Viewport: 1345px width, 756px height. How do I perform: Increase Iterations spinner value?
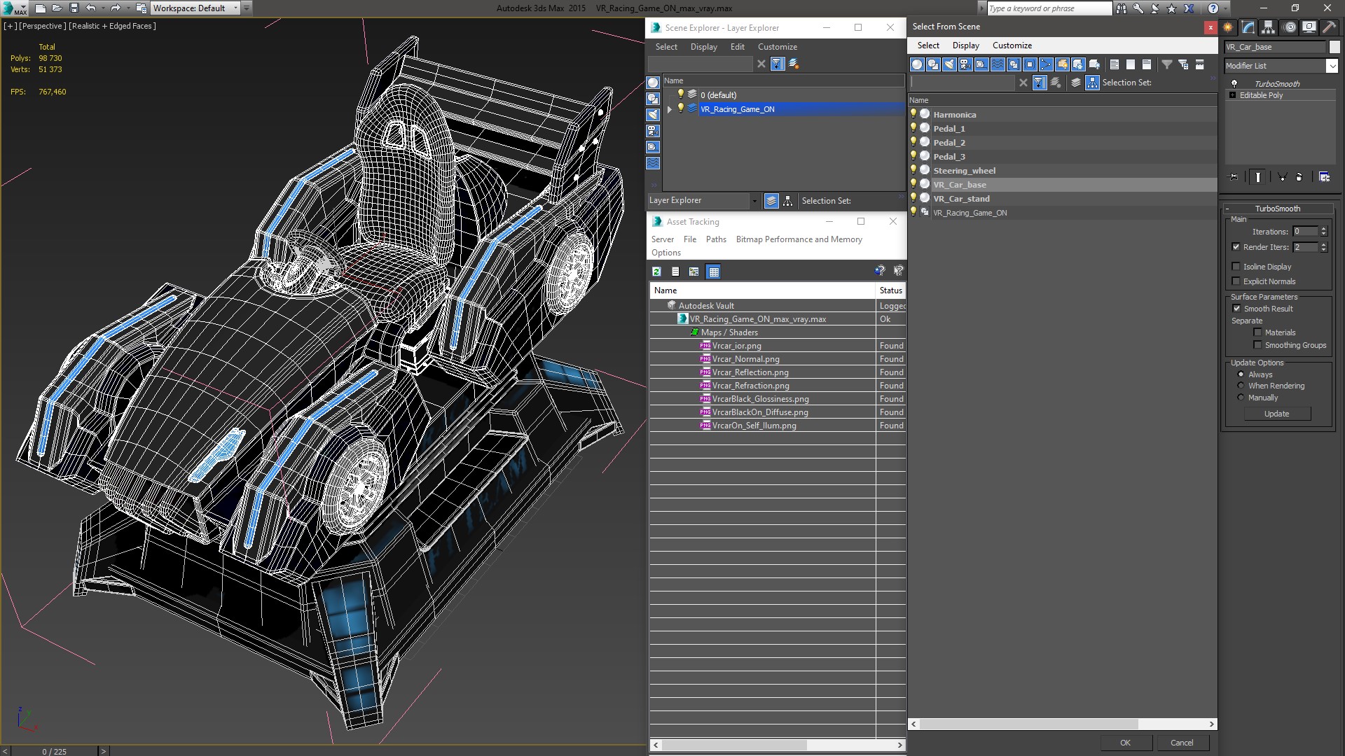click(x=1323, y=228)
